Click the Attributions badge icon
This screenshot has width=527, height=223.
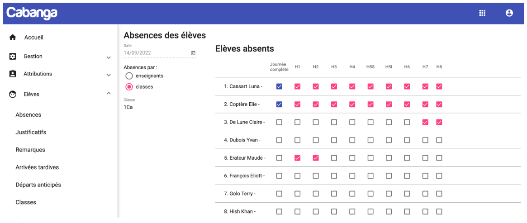[12, 74]
